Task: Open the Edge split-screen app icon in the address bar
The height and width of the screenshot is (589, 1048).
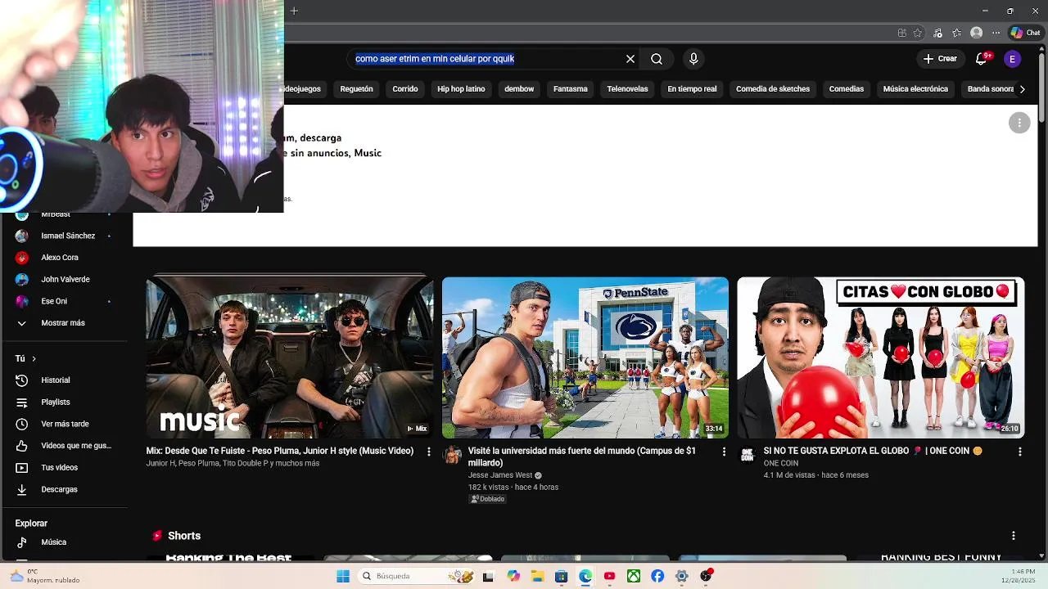Action: tap(902, 33)
